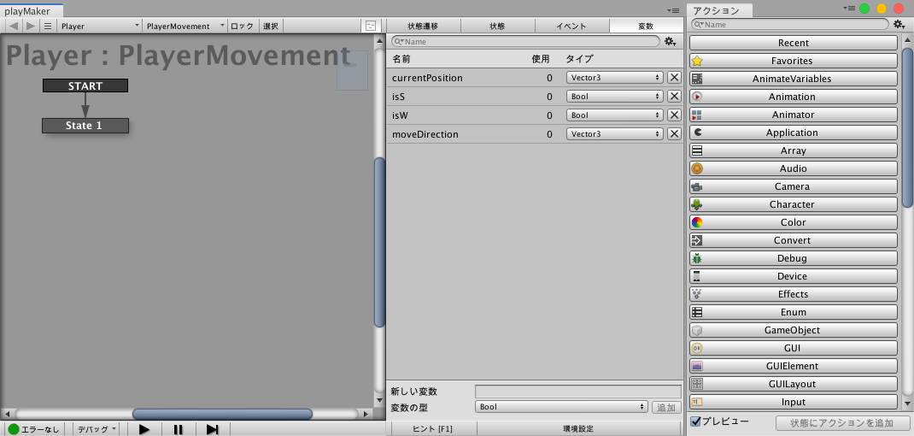Click the 状態にアクションを追加 button
Screen dimensions: 914x436
tap(843, 422)
